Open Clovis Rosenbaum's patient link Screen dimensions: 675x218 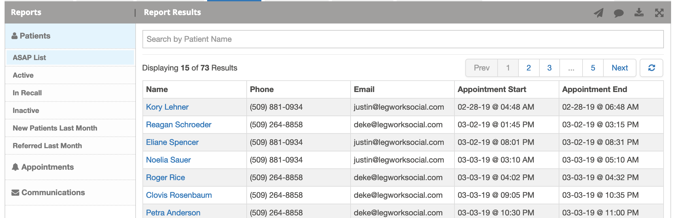[179, 195]
